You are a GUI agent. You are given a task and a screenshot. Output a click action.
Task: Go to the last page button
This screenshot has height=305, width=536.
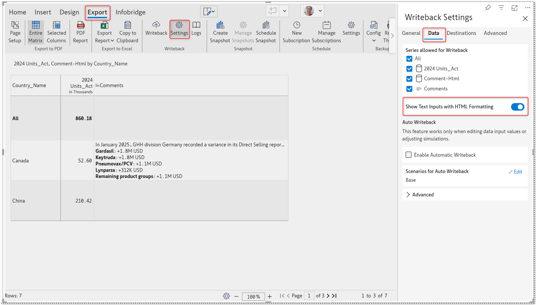tap(334, 296)
